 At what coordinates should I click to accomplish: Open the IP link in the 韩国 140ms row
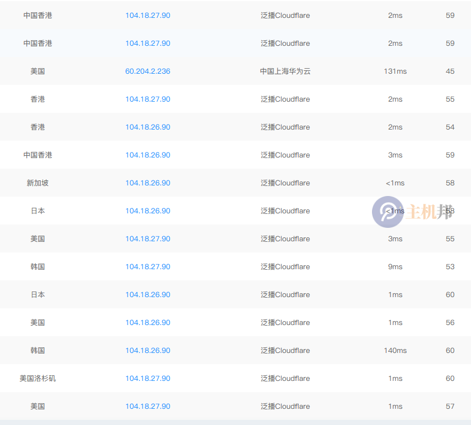coord(148,351)
